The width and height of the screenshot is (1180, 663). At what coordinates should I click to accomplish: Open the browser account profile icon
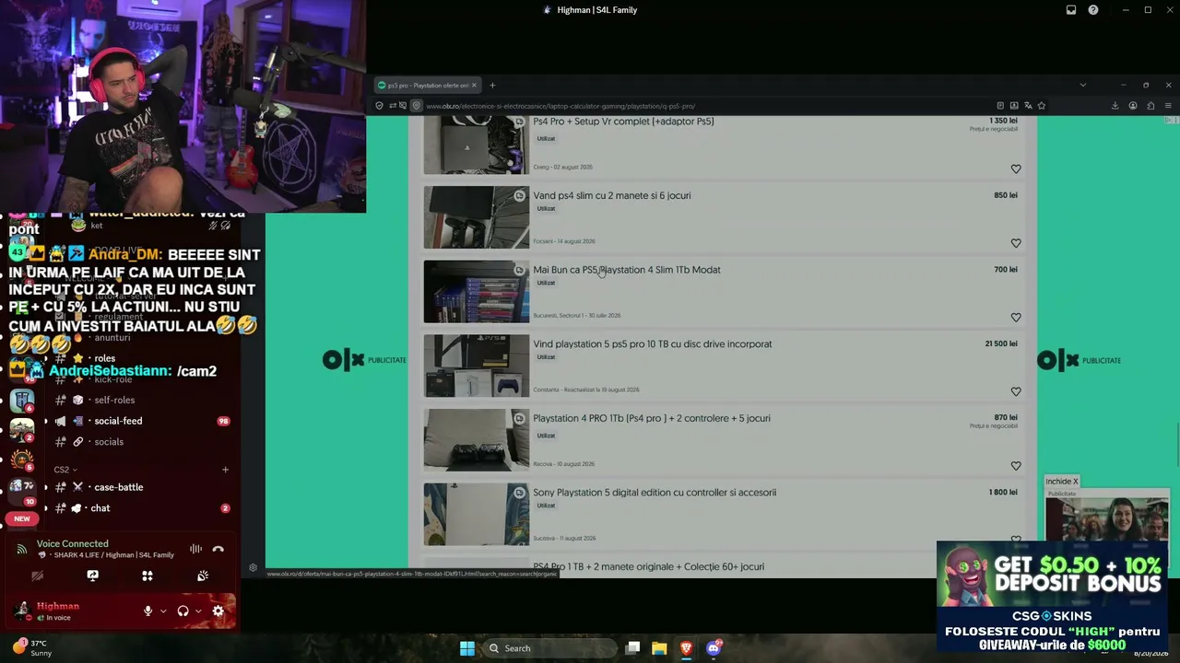1133,106
